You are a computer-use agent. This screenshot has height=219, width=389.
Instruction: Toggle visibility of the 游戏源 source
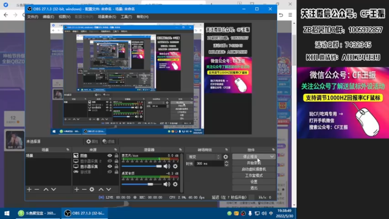coord(109,172)
